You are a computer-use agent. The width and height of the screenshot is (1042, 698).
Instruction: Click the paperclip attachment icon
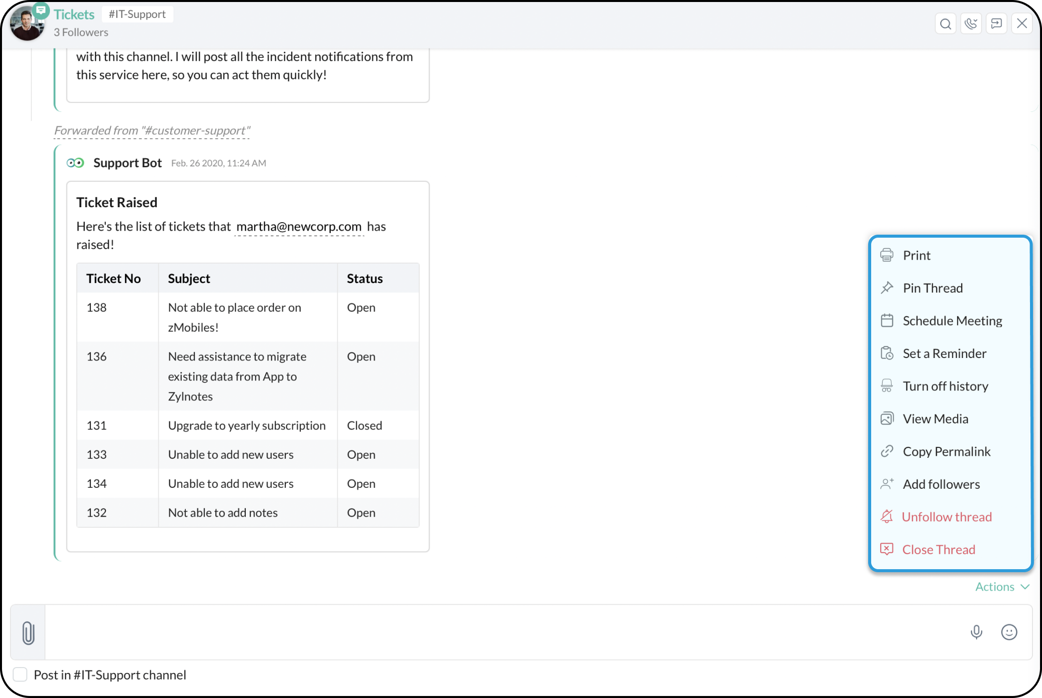(x=28, y=633)
